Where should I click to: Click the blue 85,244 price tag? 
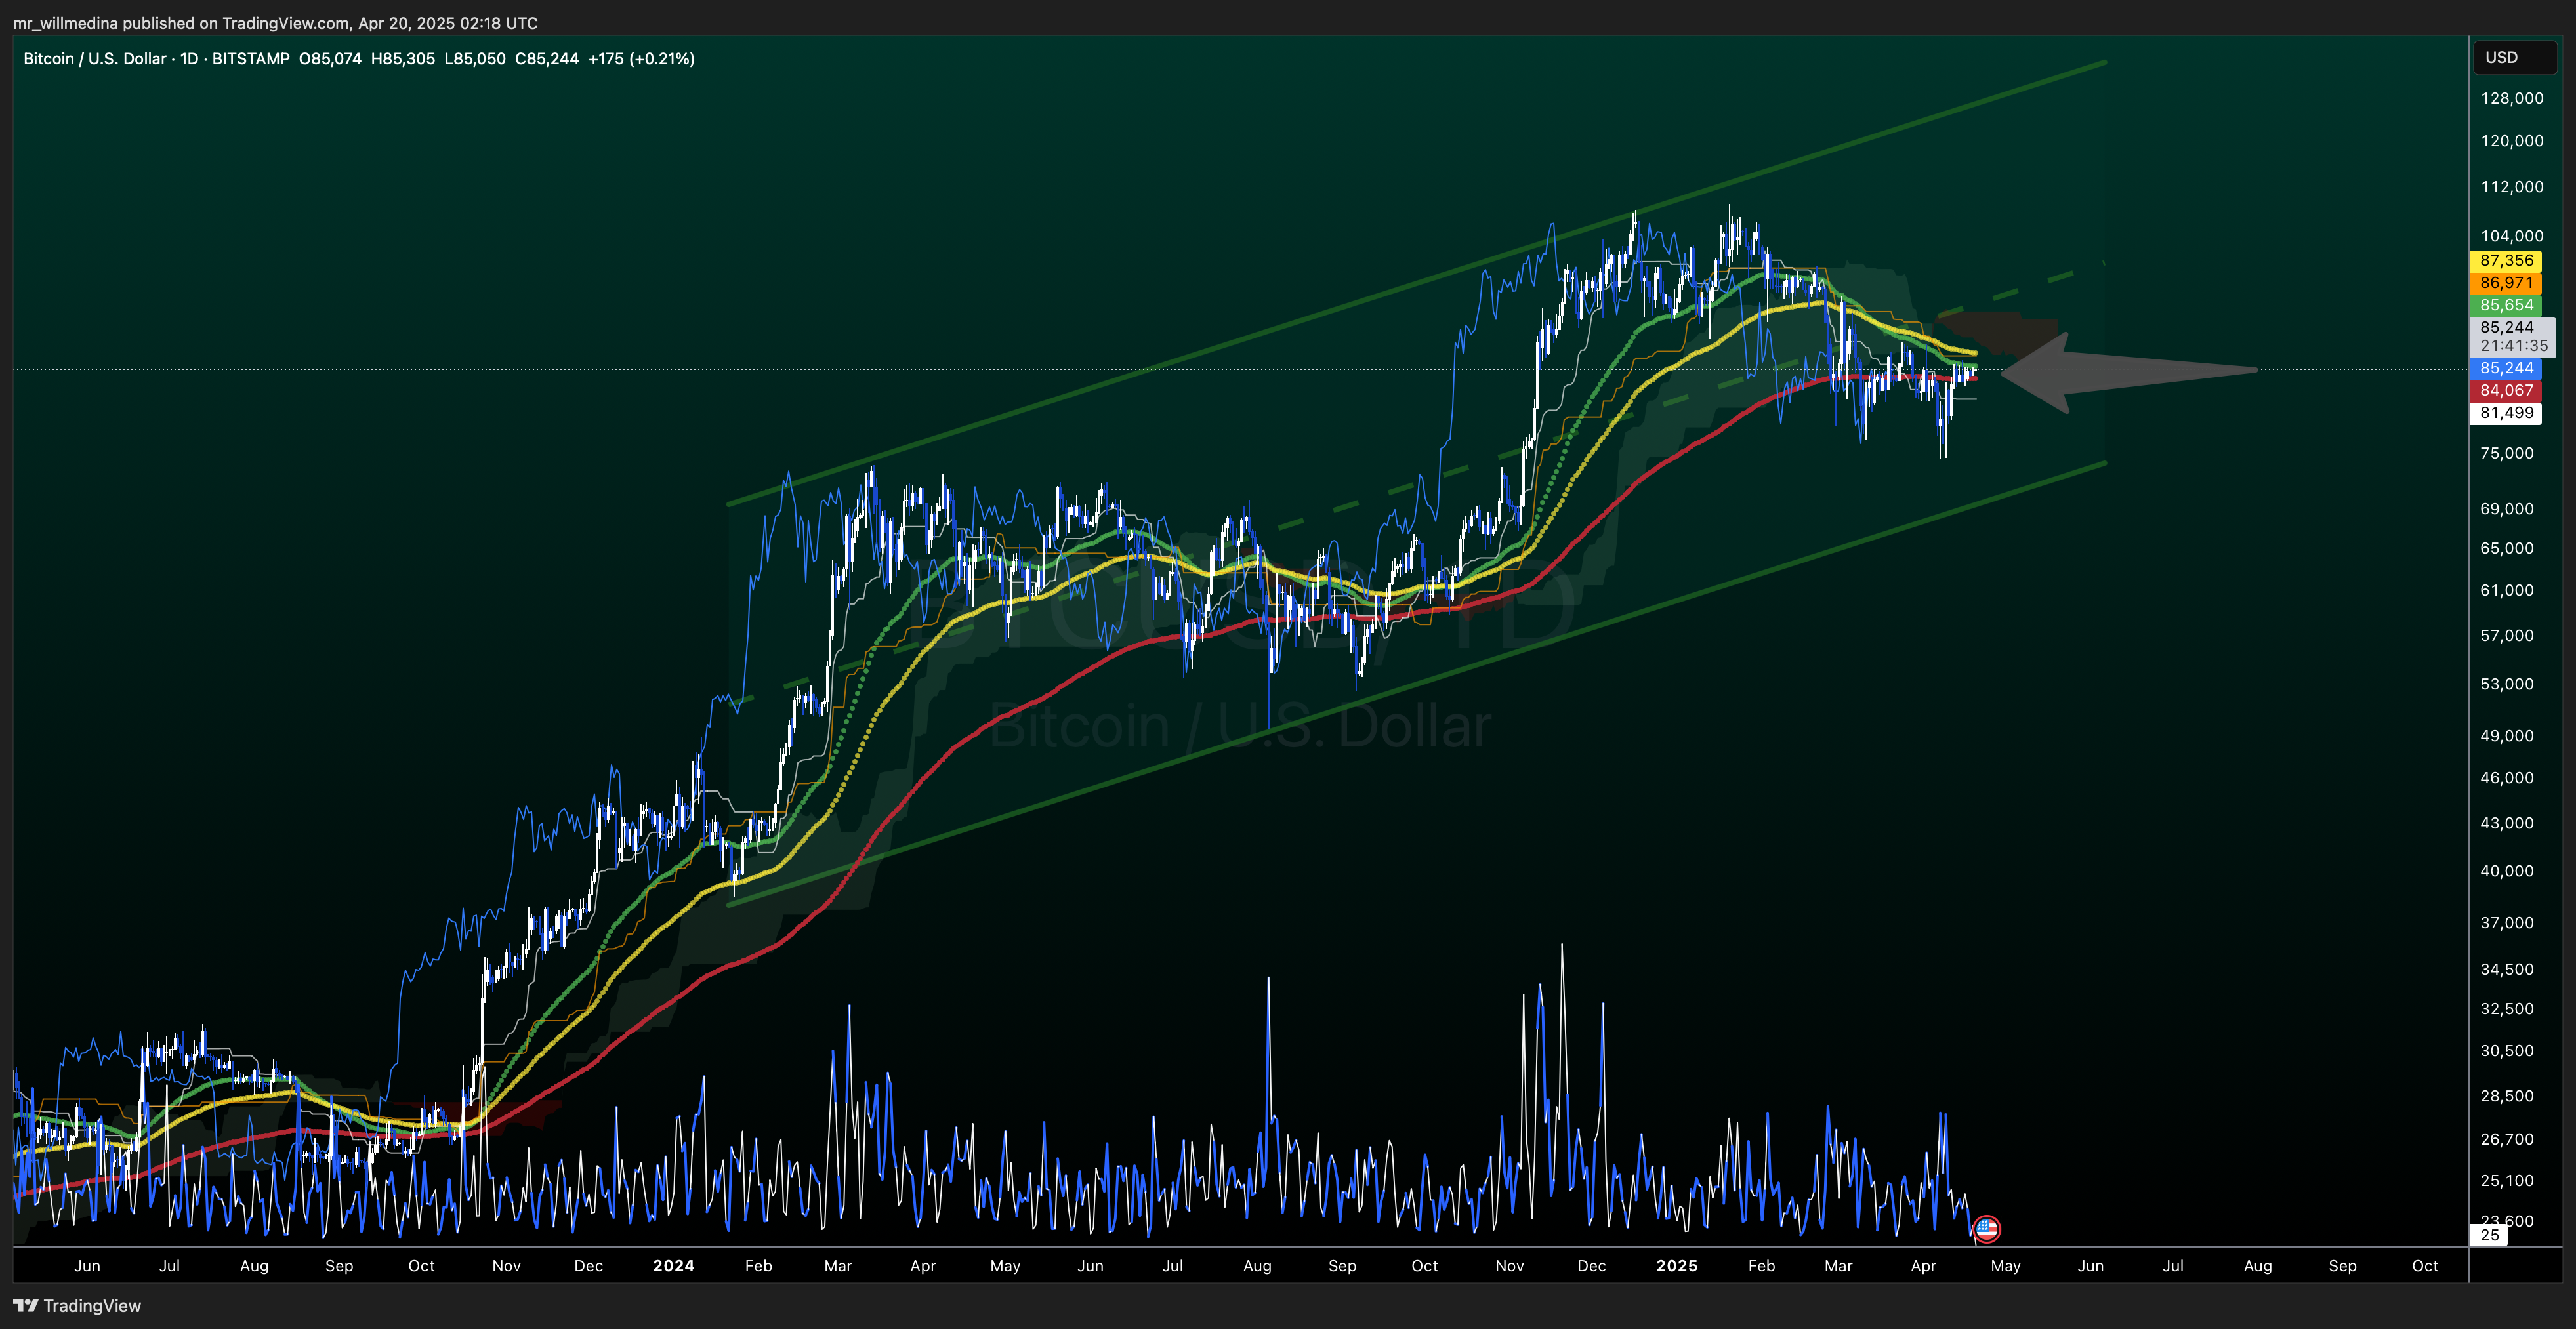[x=2506, y=368]
